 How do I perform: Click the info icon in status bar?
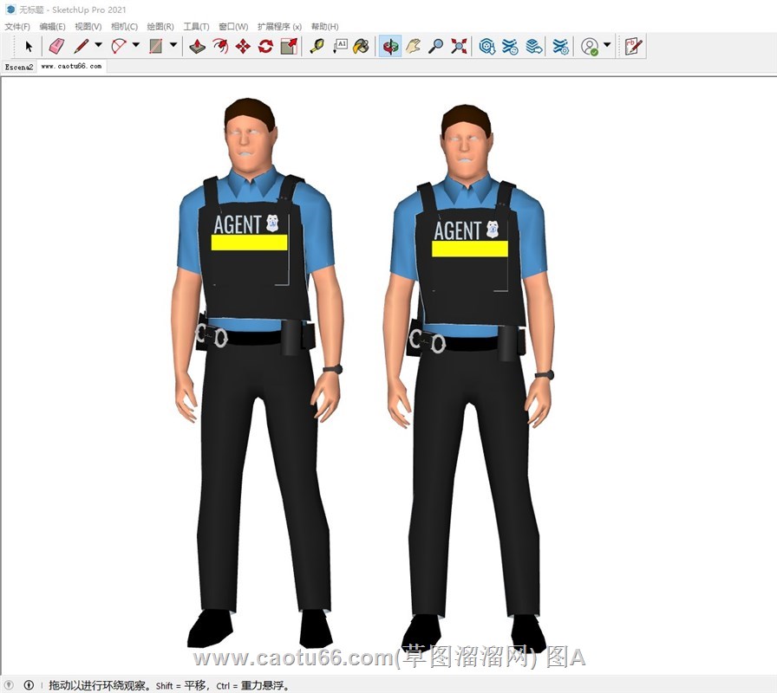(29, 685)
